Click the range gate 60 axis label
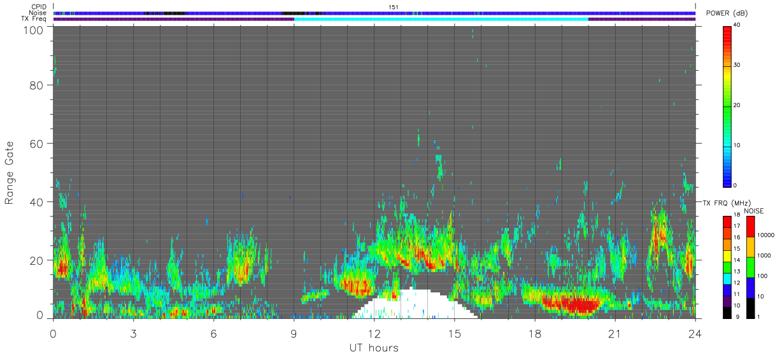Image resolution: width=782 pixels, height=361 pixels. [x=37, y=143]
